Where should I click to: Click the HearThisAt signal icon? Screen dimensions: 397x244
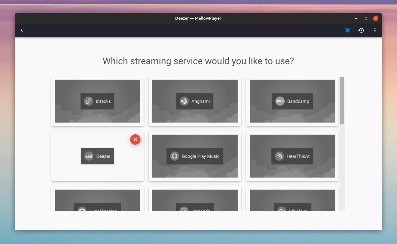279,156
